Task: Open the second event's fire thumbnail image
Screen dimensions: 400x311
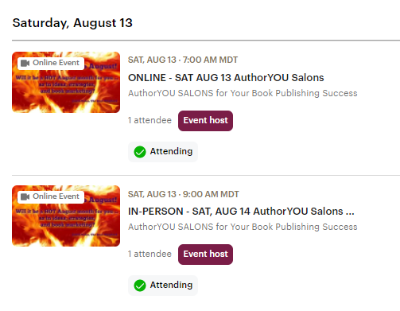Action: tap(66, 216)
